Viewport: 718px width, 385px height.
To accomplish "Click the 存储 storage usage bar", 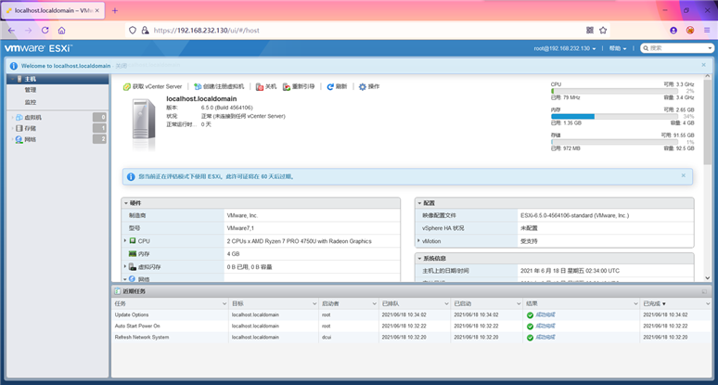I will click(x=614, y=142).
